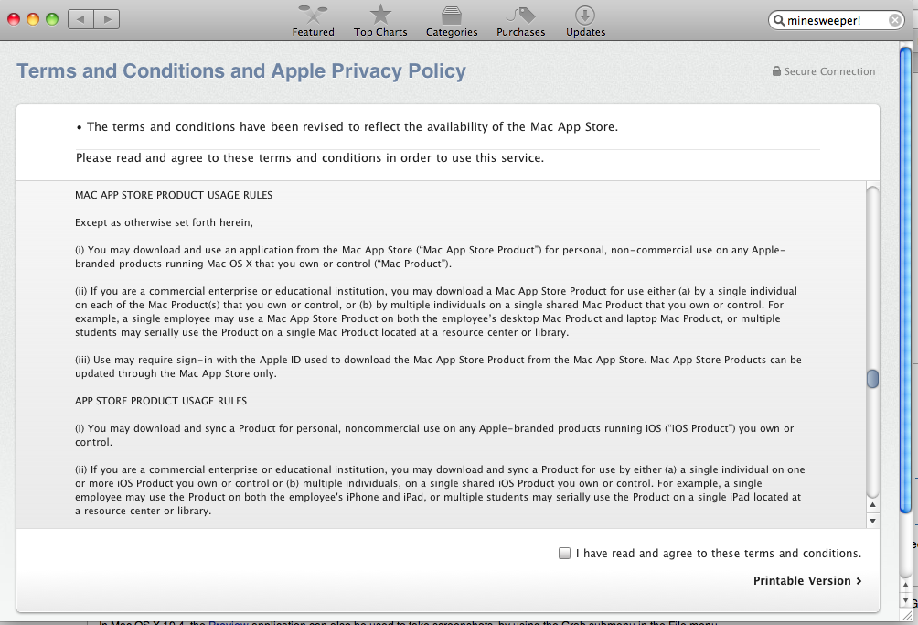Viewport: 918px width, 625px height.
Task: Browse the Categories tab
Action: pos(452,20)
